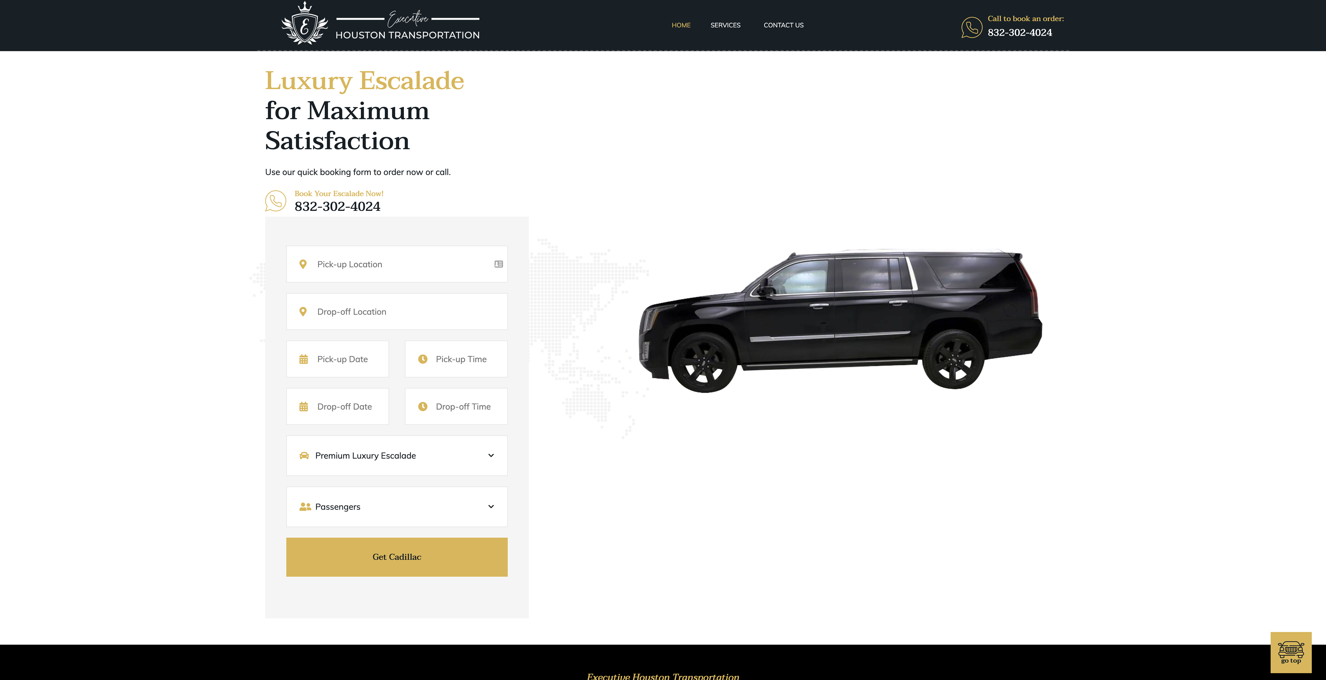Go to the CONTACT US page
Viewport: 1326px width, 680px height.
tap(784, 25)
